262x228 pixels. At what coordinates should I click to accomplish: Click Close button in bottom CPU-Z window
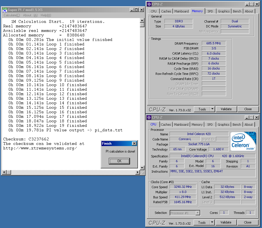248,222
